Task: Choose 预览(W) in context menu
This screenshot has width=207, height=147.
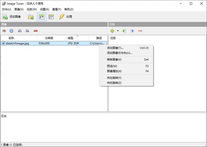Action: [126, 66]
